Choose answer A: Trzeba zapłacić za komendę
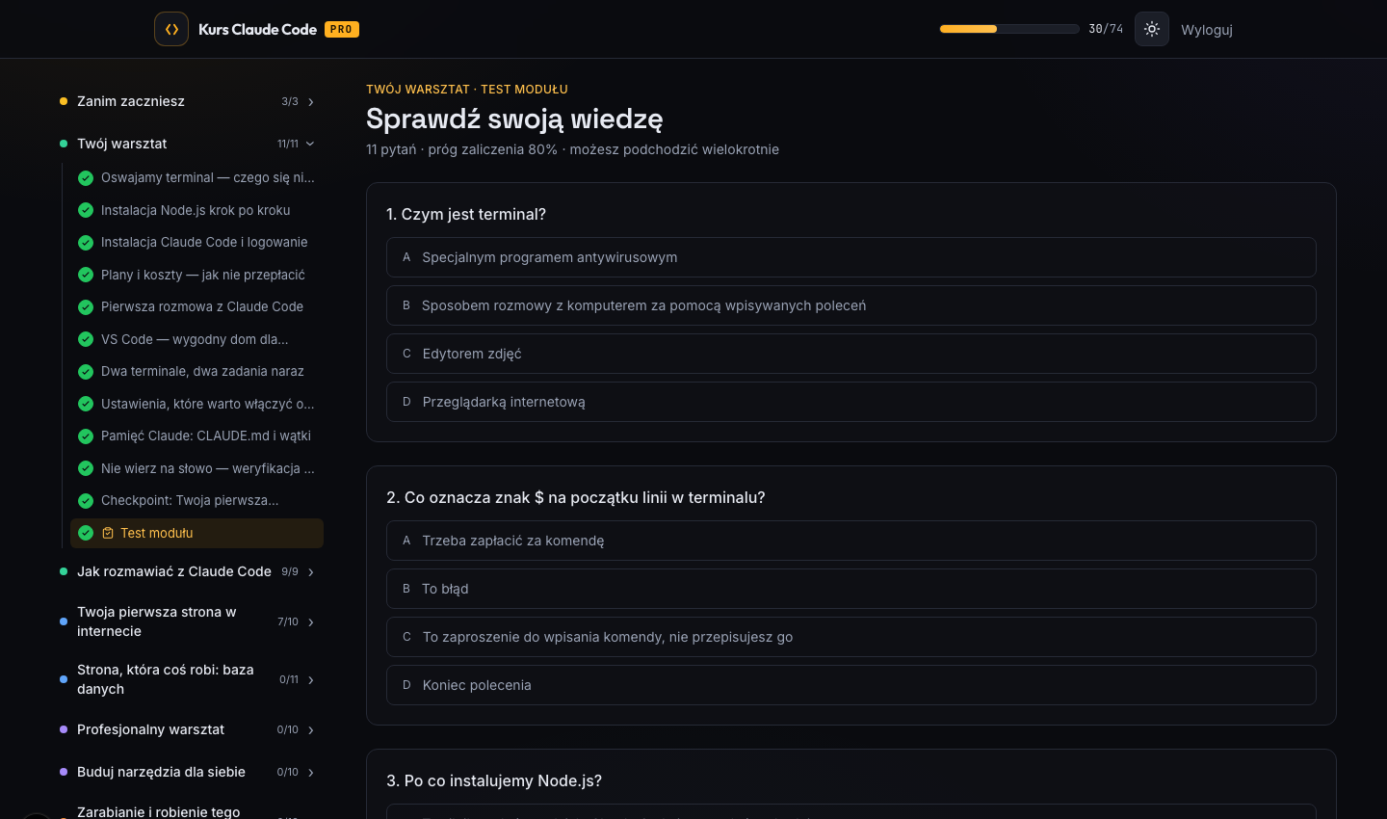Viewport: 1387px width, 819px height. (x=851, y=541)
